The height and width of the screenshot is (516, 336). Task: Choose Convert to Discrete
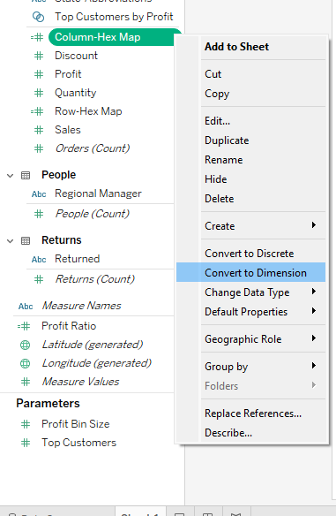coord(251,253)
